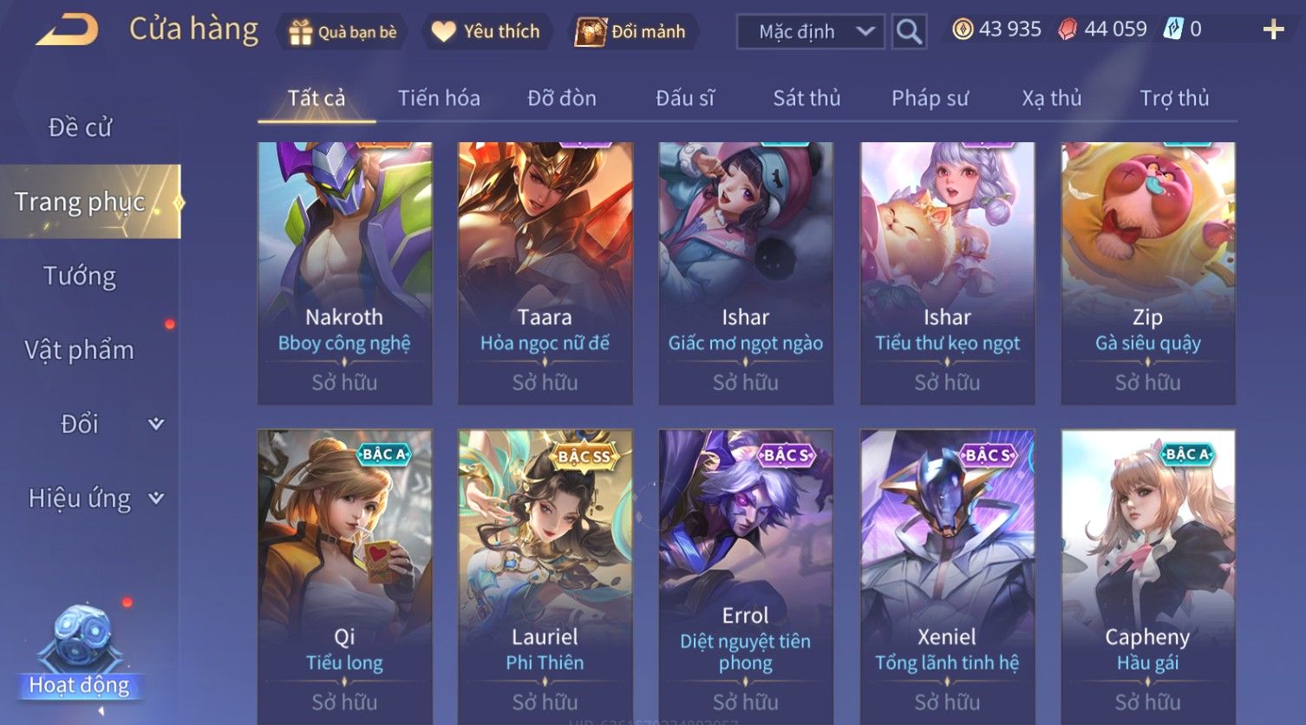Open the search magnifier icon
Image resolution: width=1306 pixels, height=725 pixels.
[909, 31]
